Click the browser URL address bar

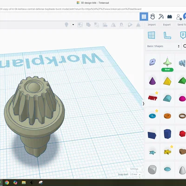click(x=71, y=9)
